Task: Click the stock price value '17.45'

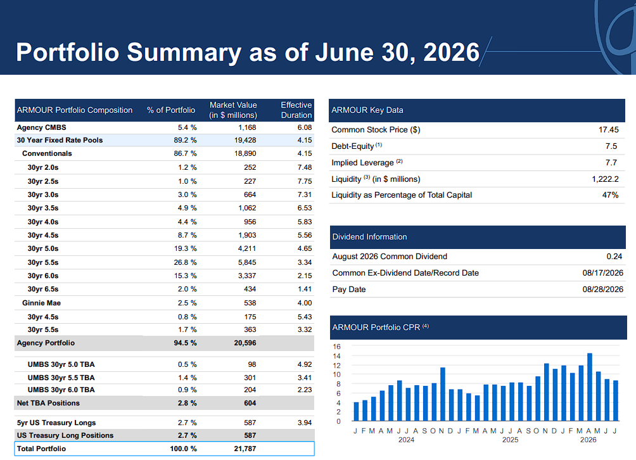Action: point(609,130)
